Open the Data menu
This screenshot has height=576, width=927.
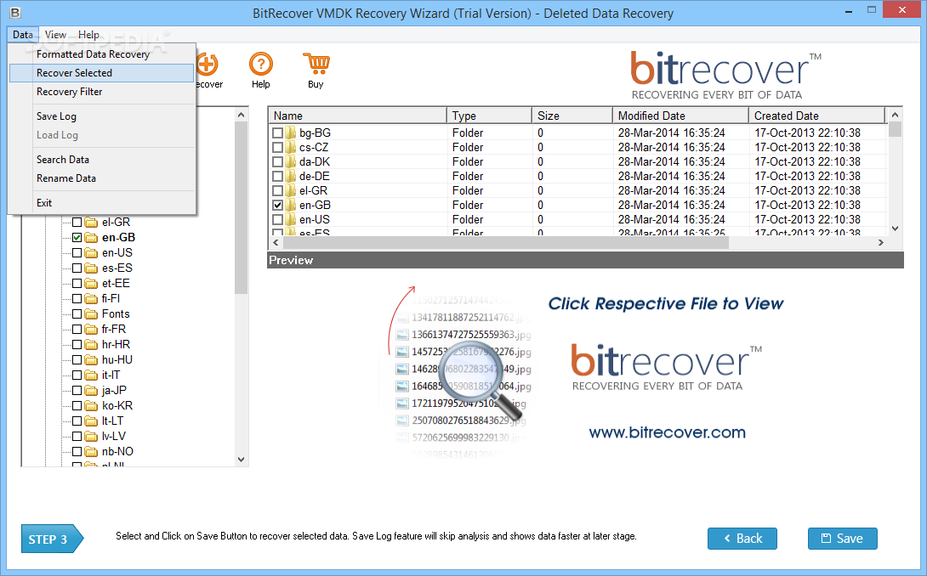23,34
